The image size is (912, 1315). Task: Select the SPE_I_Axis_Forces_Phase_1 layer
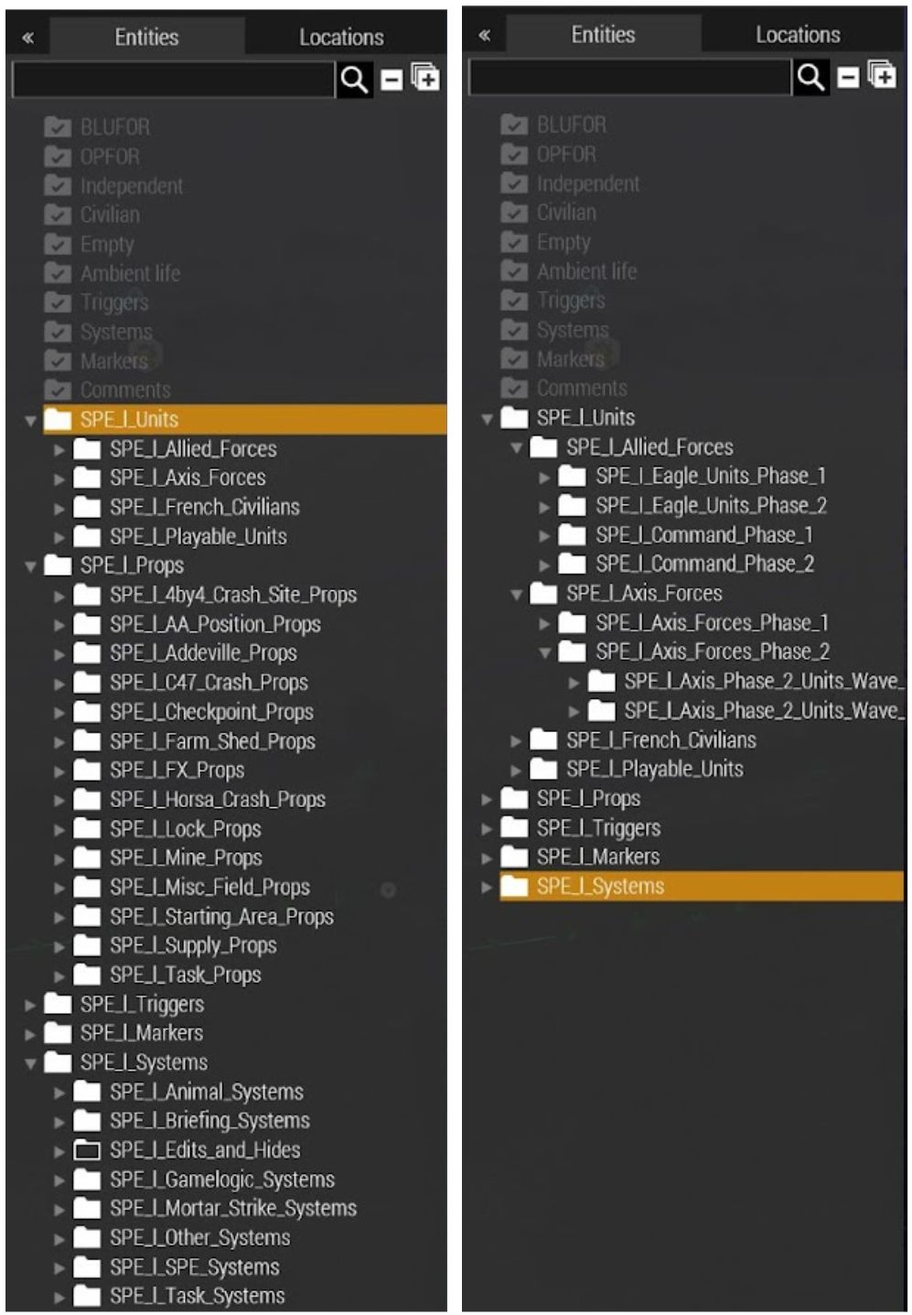pos(712,623)
